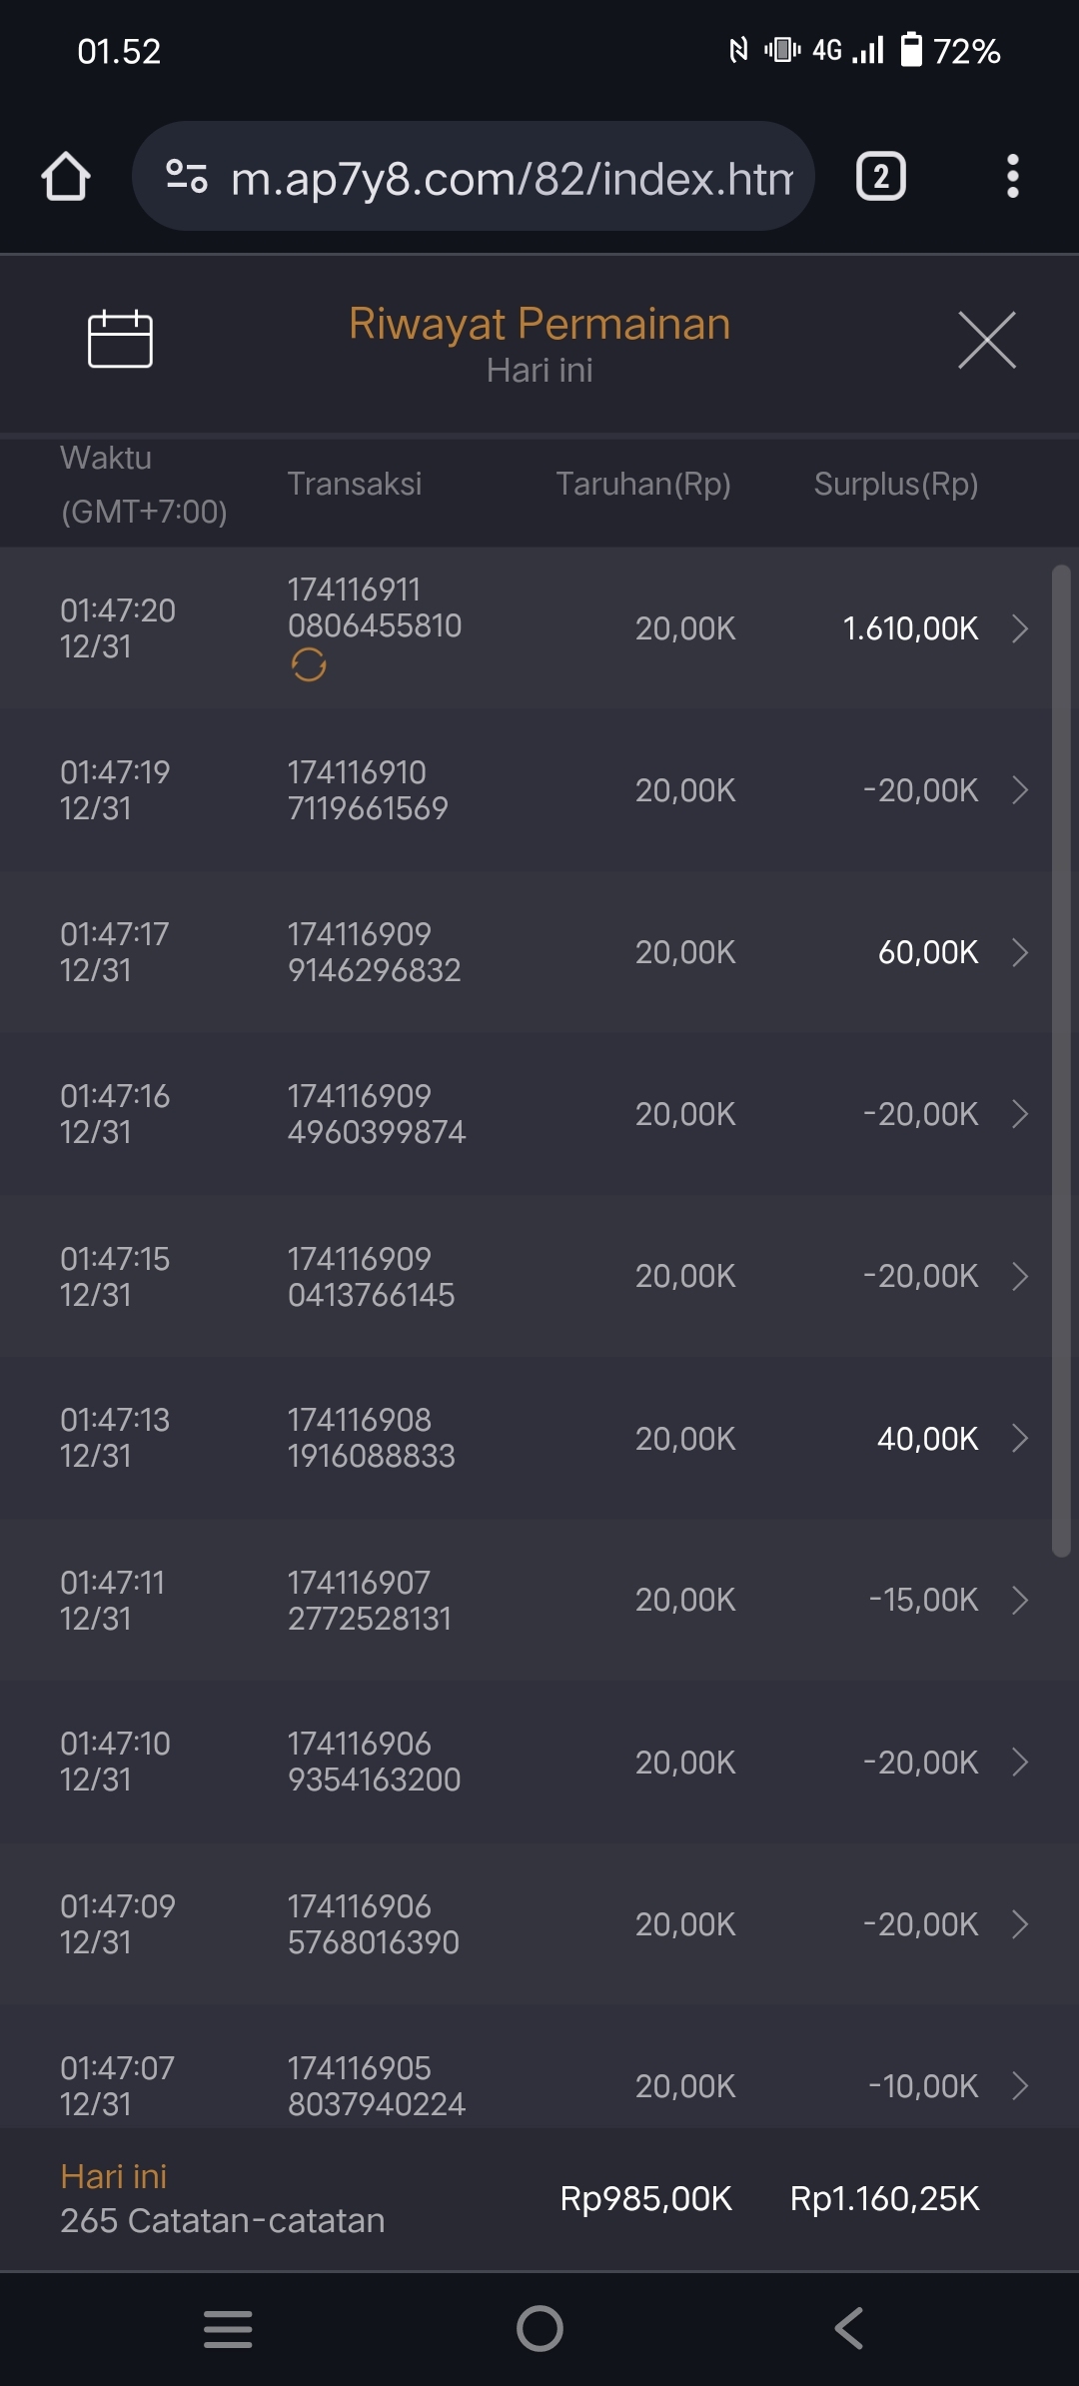Tap the site settings icon in address bar
The width and height of the screenshot is (1079, 2386).
point(187,177)
